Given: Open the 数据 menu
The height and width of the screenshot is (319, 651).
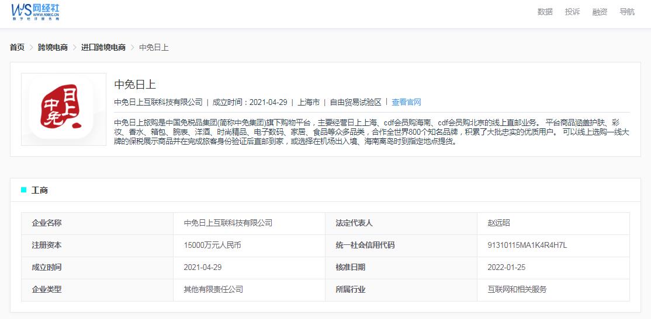Looking at the screenshot, I should pyautogui.click(x=545, y=12).
